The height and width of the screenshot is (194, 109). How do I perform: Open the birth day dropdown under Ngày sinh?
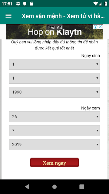[x=54, y=64]
